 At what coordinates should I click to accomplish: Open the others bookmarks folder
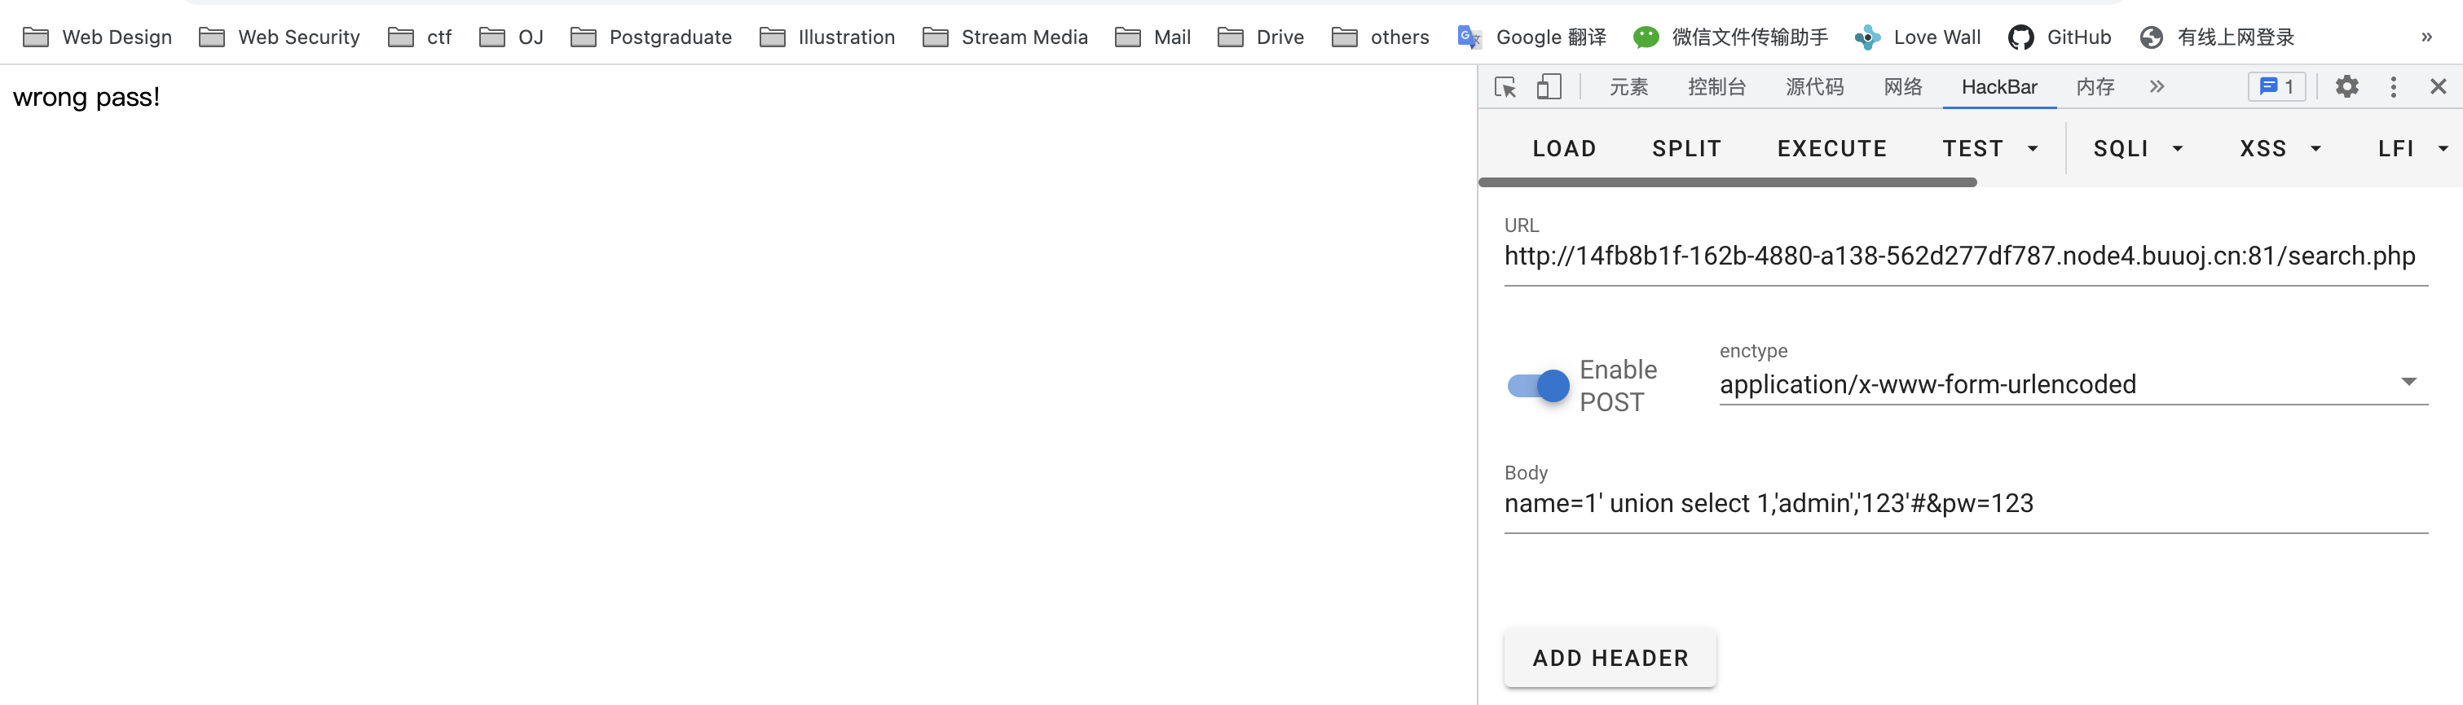(1381, 37)
